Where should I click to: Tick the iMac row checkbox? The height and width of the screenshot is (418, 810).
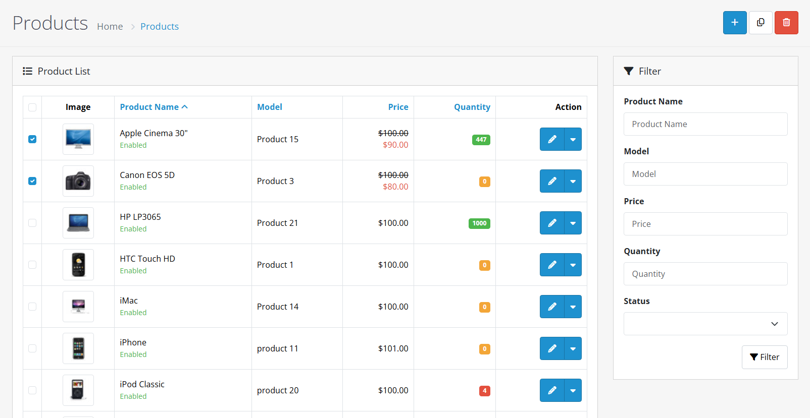point(32,307)
